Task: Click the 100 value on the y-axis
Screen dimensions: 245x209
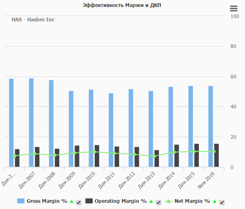Action: click(x=235, y=16)
